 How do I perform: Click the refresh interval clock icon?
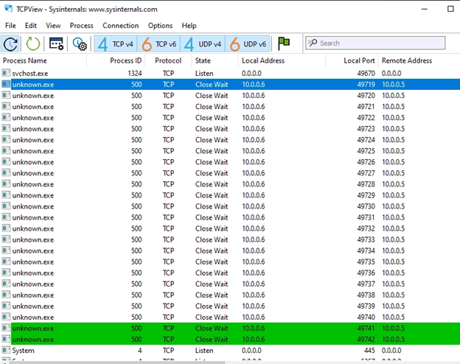pos(10,43)
